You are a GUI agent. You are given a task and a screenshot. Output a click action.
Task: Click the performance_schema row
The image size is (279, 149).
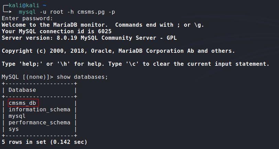39,123
